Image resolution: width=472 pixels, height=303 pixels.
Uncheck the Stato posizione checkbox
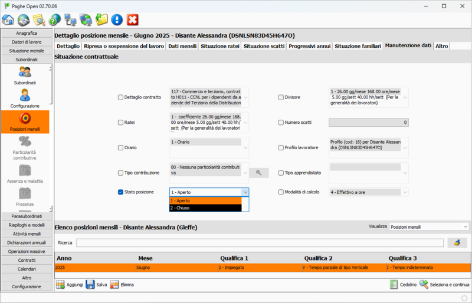pos(121,192)
